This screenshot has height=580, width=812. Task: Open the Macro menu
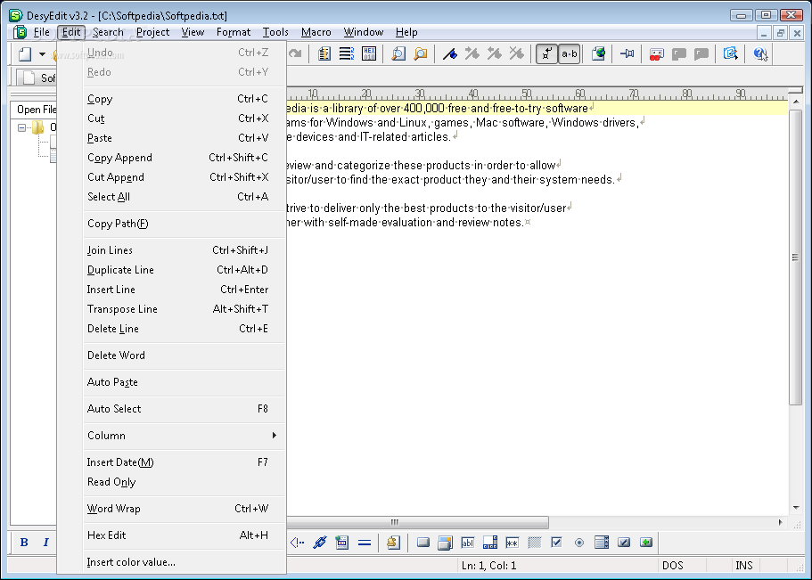coord(316,32)
